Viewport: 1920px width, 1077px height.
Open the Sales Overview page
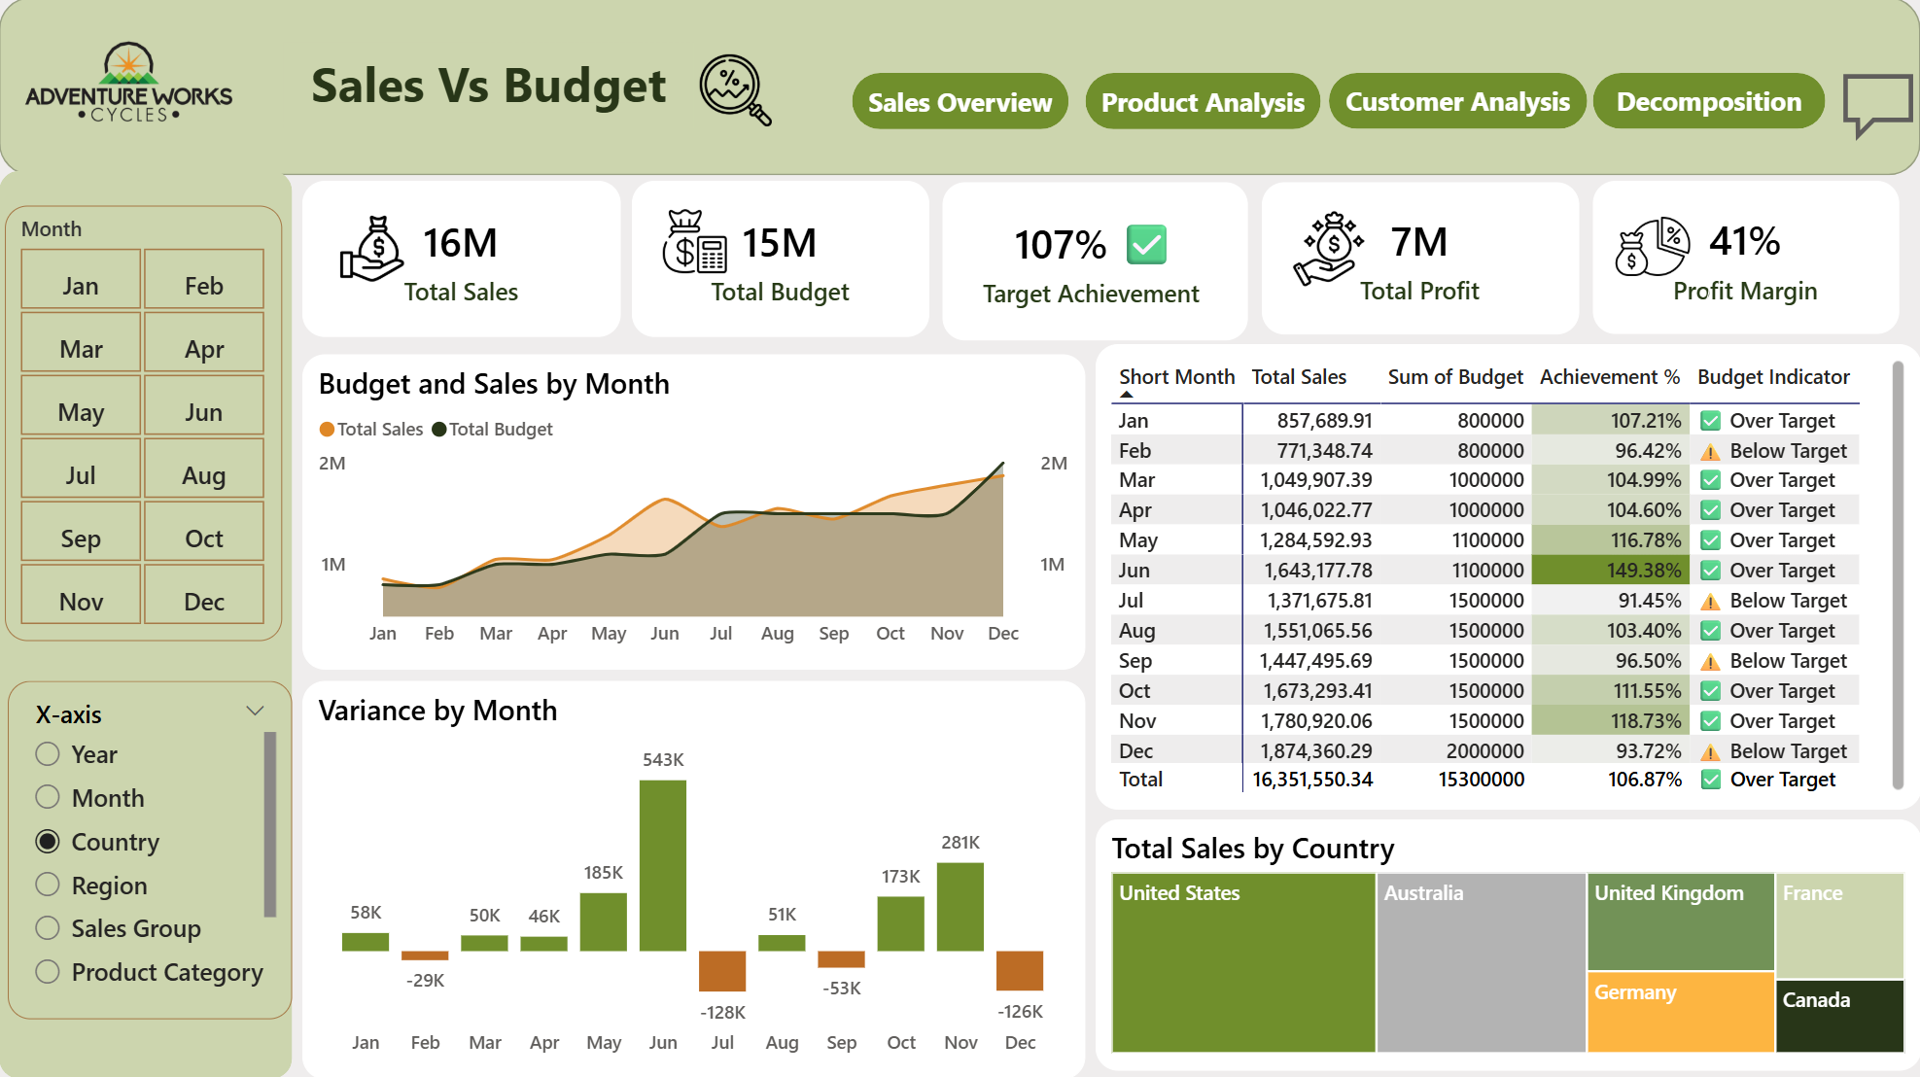[x=960, y=101]
